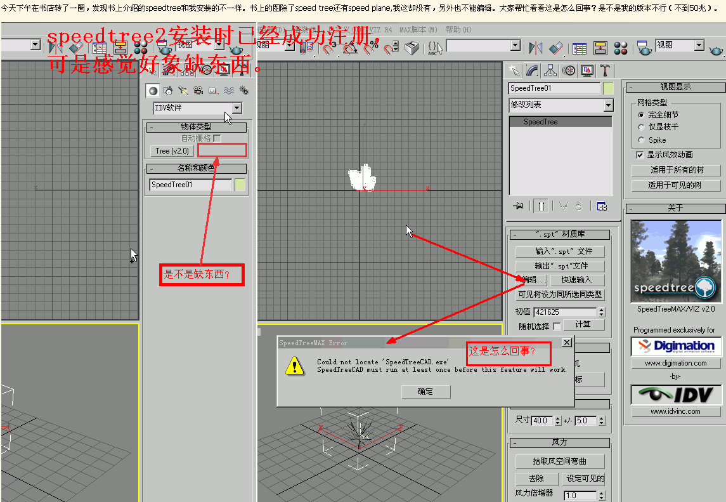The height and width of the screenshot is (502, 726).
Task: Open Material Editor in right screenshot toolbar
Action: (621, 48)
